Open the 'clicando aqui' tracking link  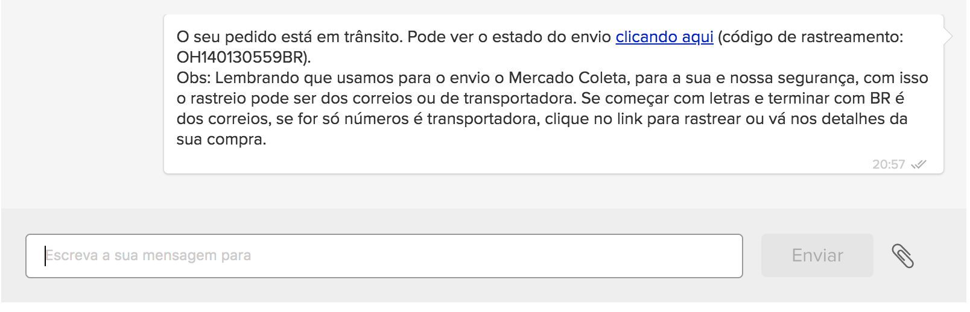coord(664,37)
